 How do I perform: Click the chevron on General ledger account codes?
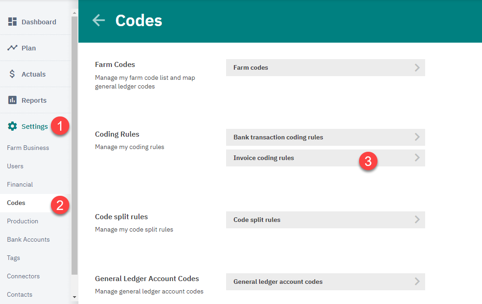(x=416, y=282)
